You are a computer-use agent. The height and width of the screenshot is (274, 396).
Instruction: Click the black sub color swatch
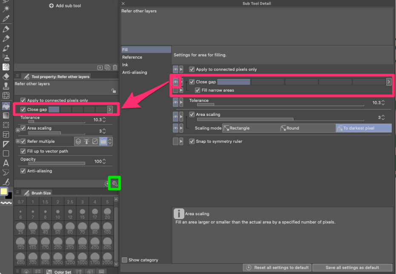9,196
